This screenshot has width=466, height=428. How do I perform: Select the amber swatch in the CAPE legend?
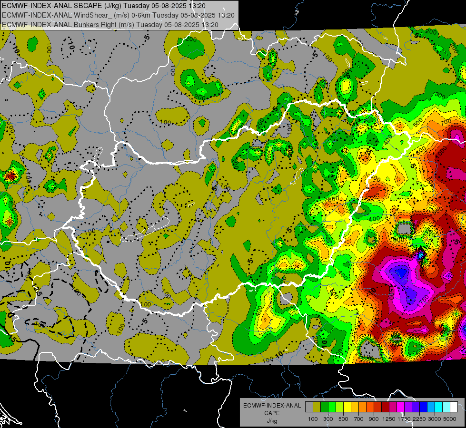355,407
